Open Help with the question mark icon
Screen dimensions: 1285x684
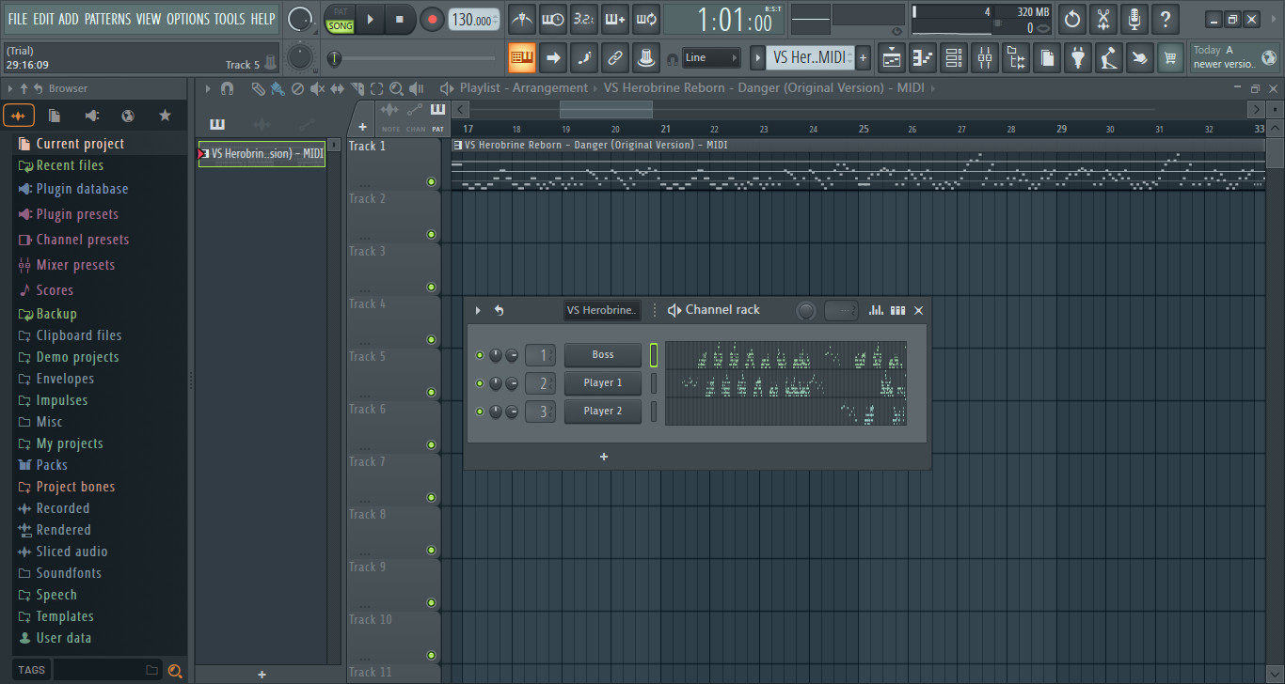point(1165,19)
